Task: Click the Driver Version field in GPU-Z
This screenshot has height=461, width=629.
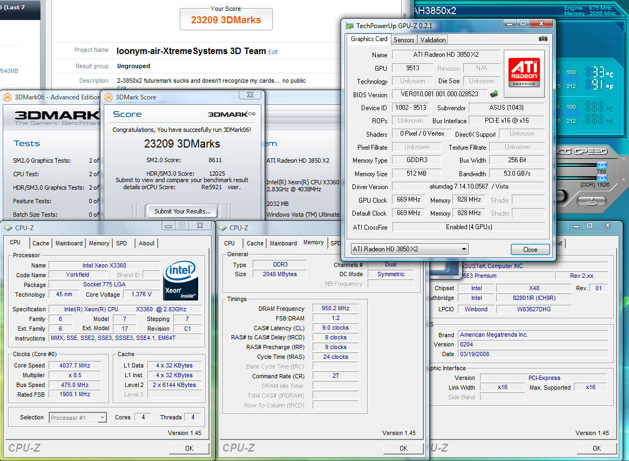Action: [468, 186]
